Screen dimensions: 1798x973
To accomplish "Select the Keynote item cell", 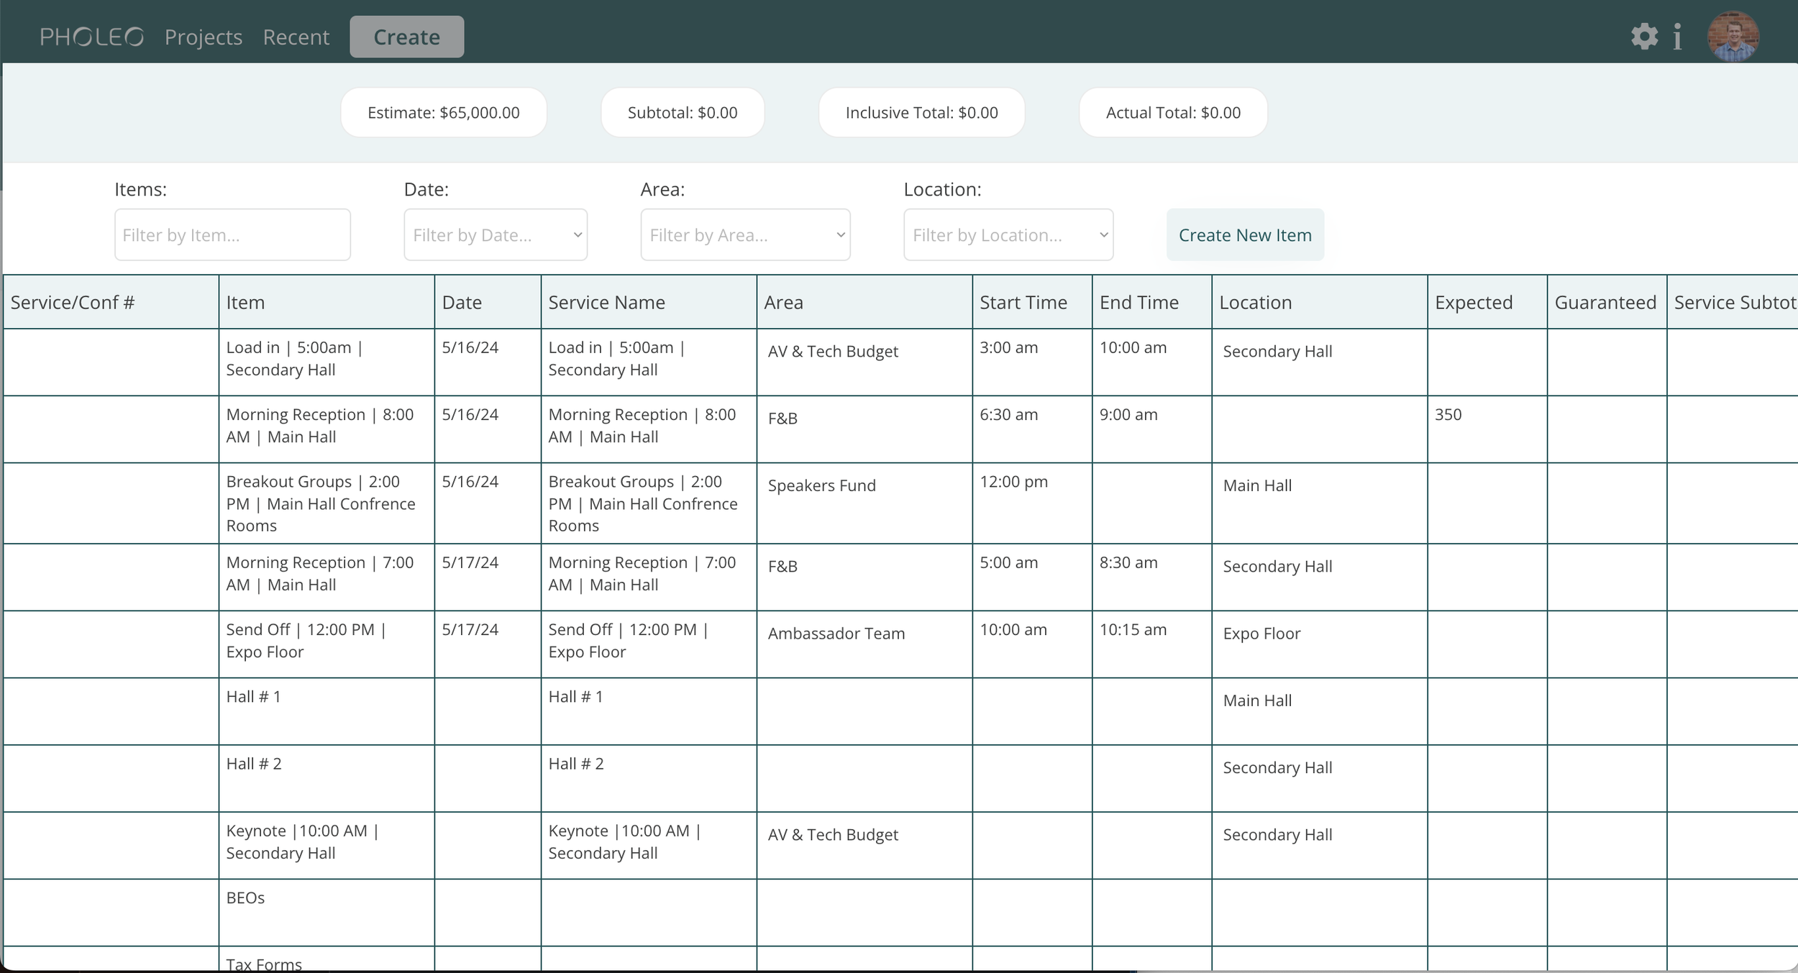I will (327, 845).
